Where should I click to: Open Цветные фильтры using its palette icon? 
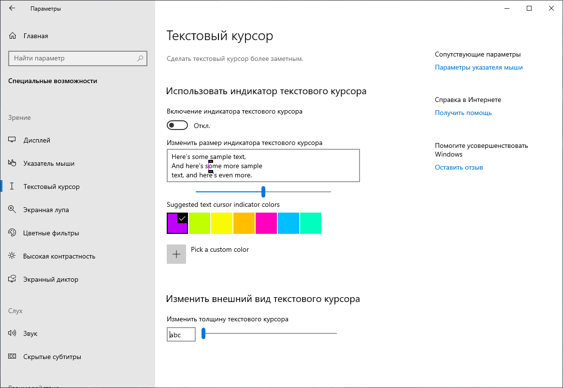click(12, 233)
